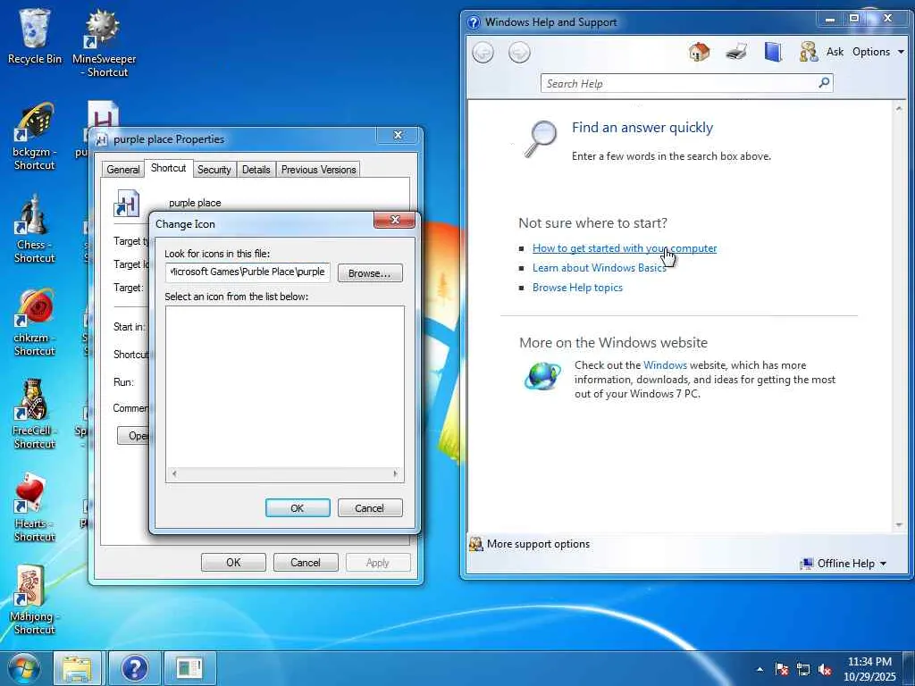Screen dimensions: 915x686
Task: Select the bckgzm shortcut icon
Action: click(35, 136)
